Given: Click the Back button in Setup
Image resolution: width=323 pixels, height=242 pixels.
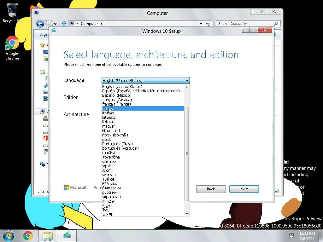Looking at the screenshot, I should pyautogui.click(x=211, y=189).
